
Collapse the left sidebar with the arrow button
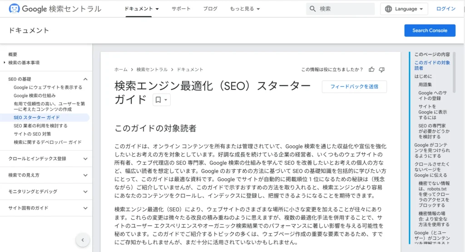[83, 240]
